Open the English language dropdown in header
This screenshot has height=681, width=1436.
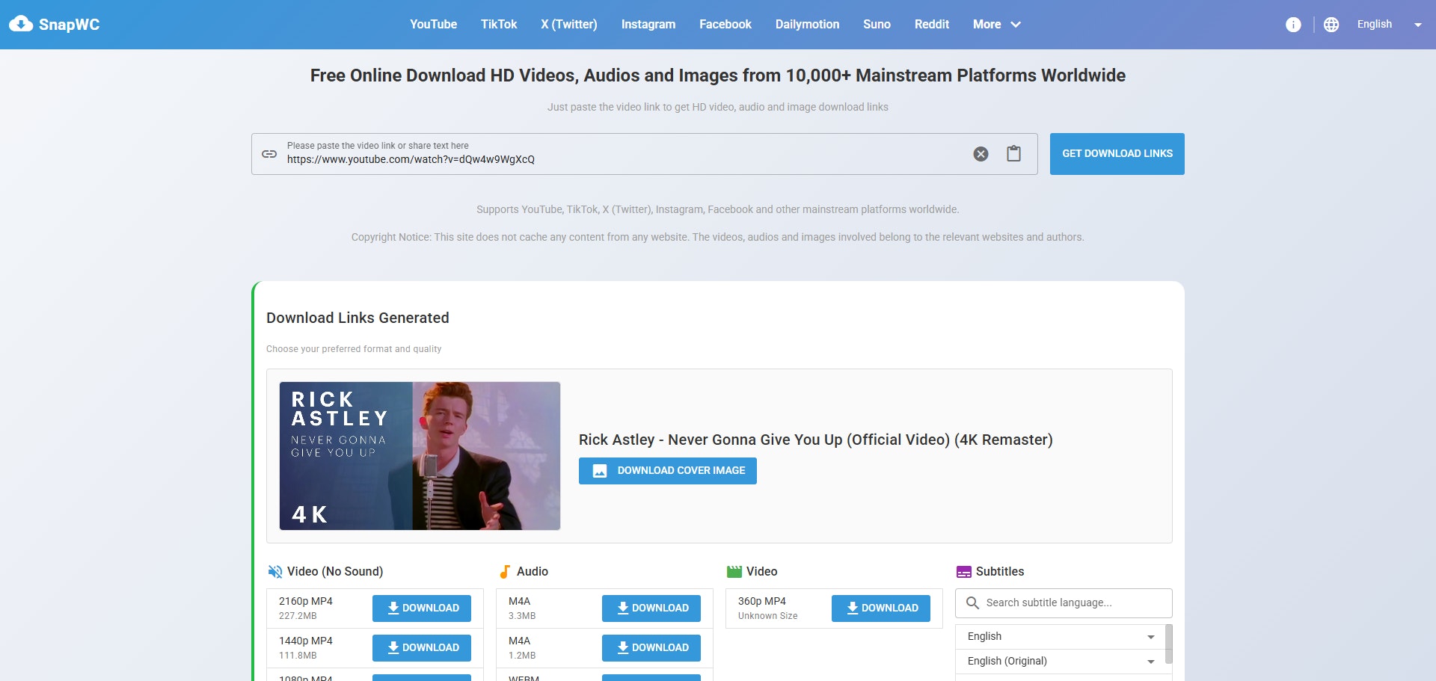tap(1389, 25)
